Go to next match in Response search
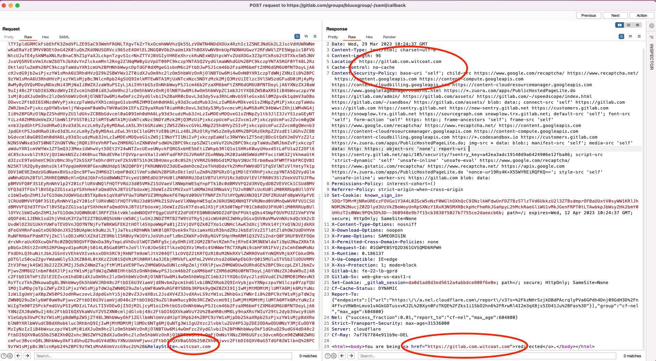656x361 pixels. (351, 356)
